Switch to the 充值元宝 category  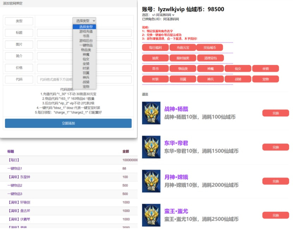(183, 47)
